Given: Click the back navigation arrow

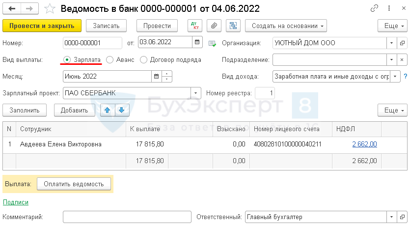Looking at the screenshot, I should coord(12,8).
